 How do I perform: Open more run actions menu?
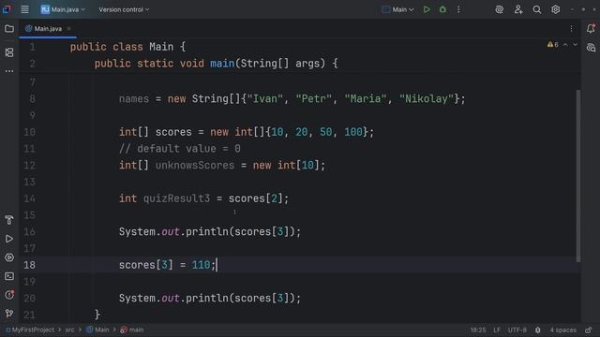point(458,9)
